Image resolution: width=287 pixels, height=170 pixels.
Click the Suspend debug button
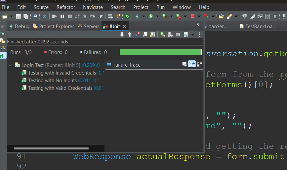click(x=62, y=16)
